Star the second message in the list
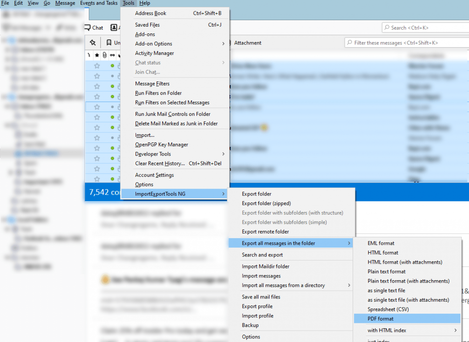The image size is (469, 342). coord(97,76)
